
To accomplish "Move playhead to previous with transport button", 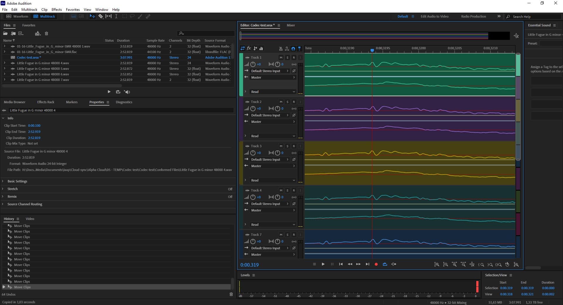I will [341, 264].
